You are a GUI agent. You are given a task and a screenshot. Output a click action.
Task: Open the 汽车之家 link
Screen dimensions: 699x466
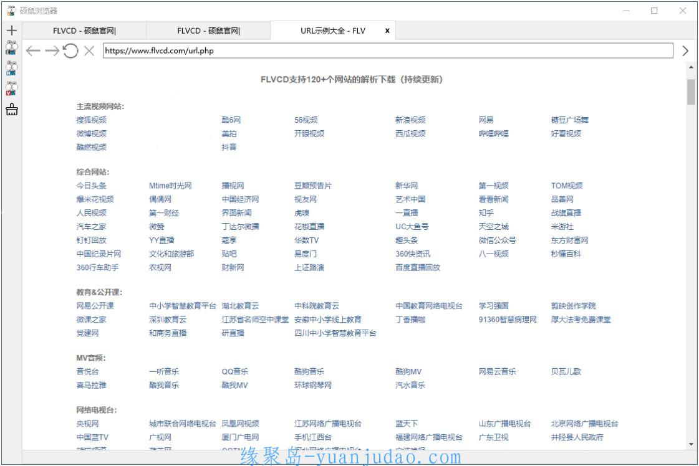(92, 227)
